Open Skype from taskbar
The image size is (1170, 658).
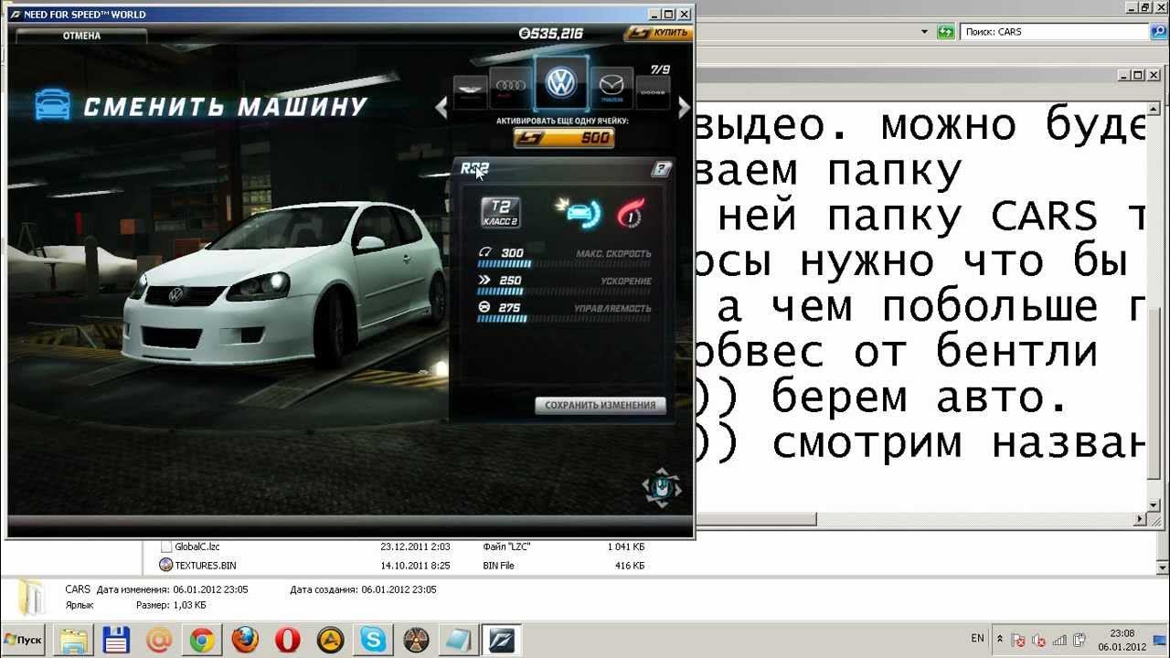(373, 640)
